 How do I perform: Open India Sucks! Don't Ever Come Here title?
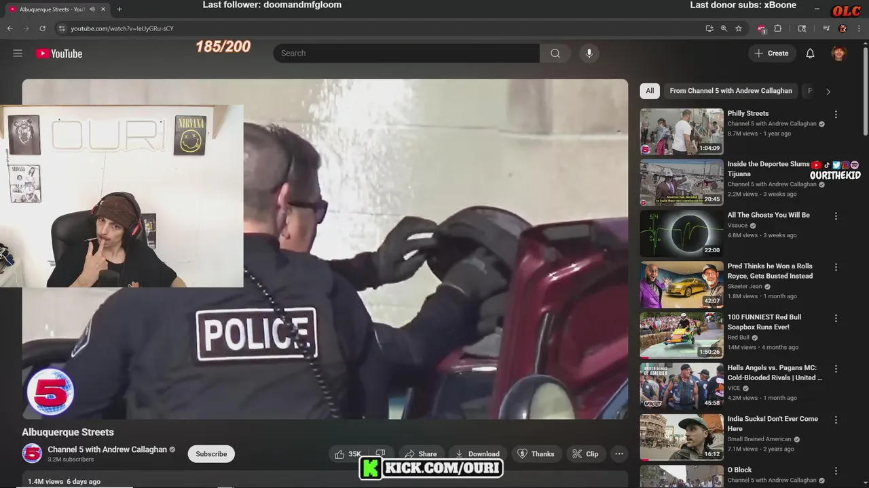[773, 424]
